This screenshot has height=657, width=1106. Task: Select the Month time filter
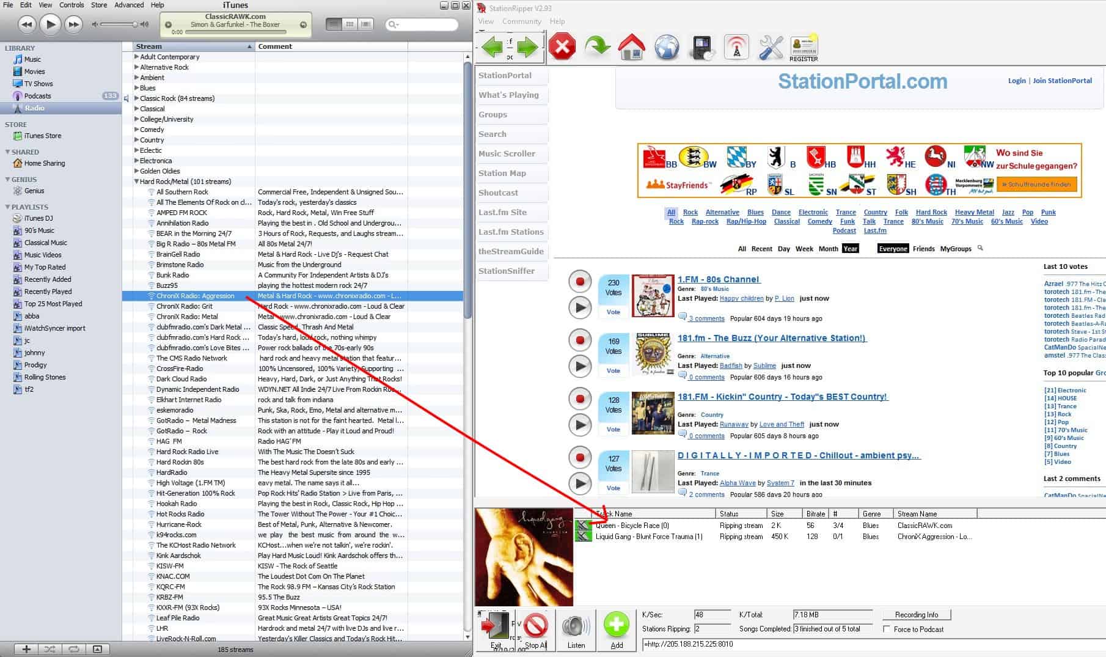(828, 249)
